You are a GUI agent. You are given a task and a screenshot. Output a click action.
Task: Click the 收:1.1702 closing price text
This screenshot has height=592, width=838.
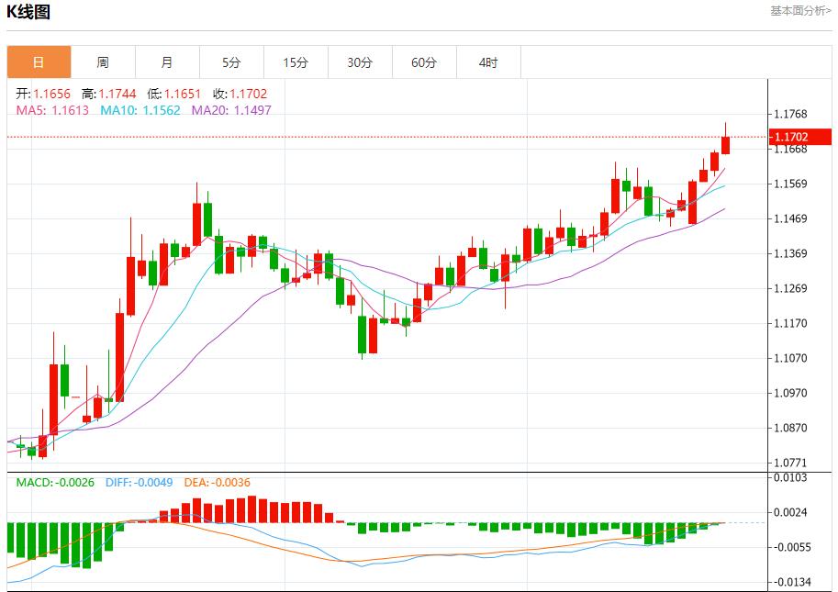click(x=240, y=94)
